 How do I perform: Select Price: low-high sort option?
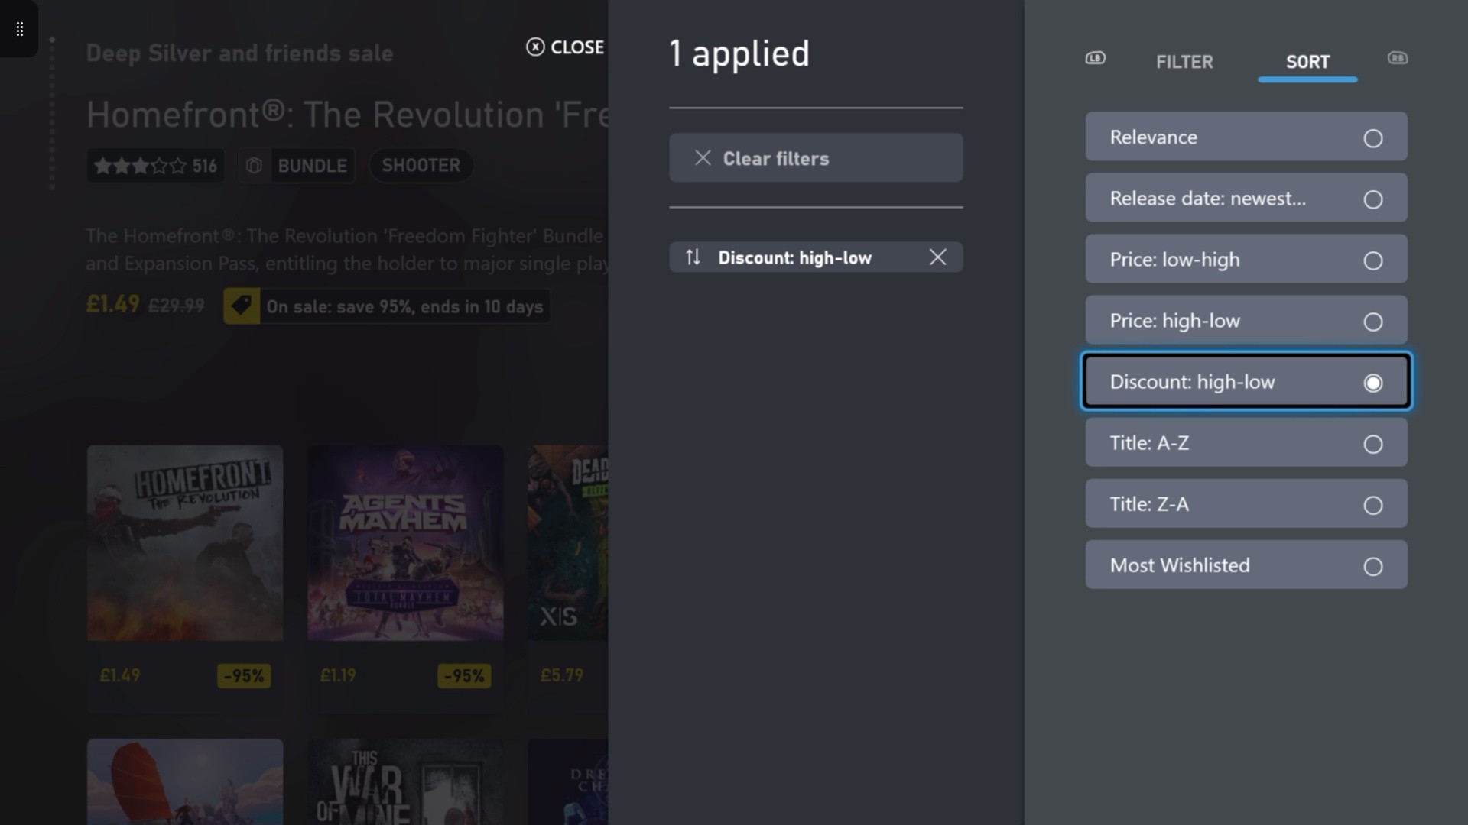point(1246,260)
